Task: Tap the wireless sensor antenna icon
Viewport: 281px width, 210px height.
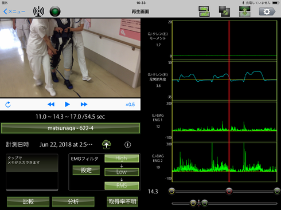Action: click(x=38, y=11)
